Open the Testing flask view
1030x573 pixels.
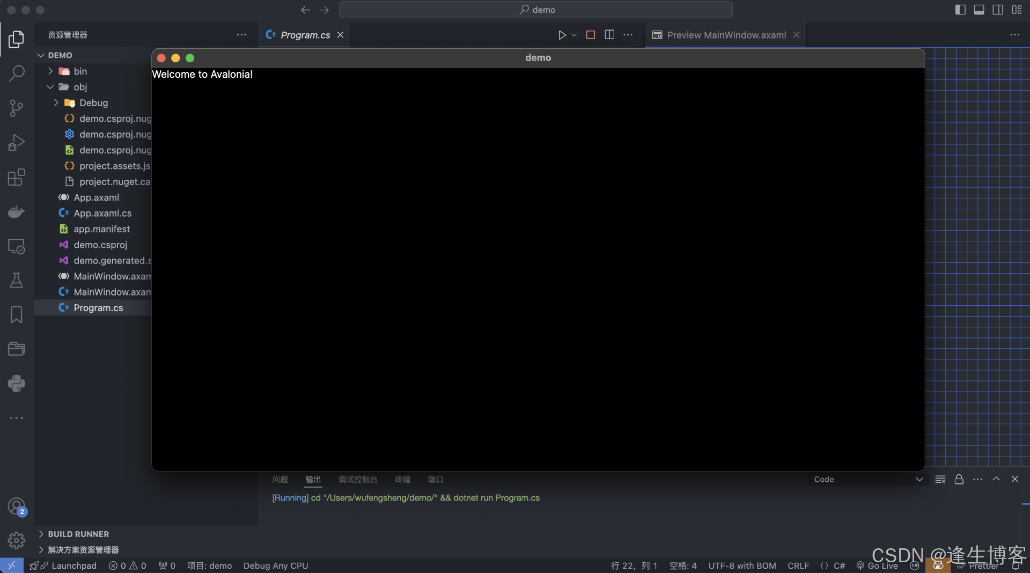(16, 281)
